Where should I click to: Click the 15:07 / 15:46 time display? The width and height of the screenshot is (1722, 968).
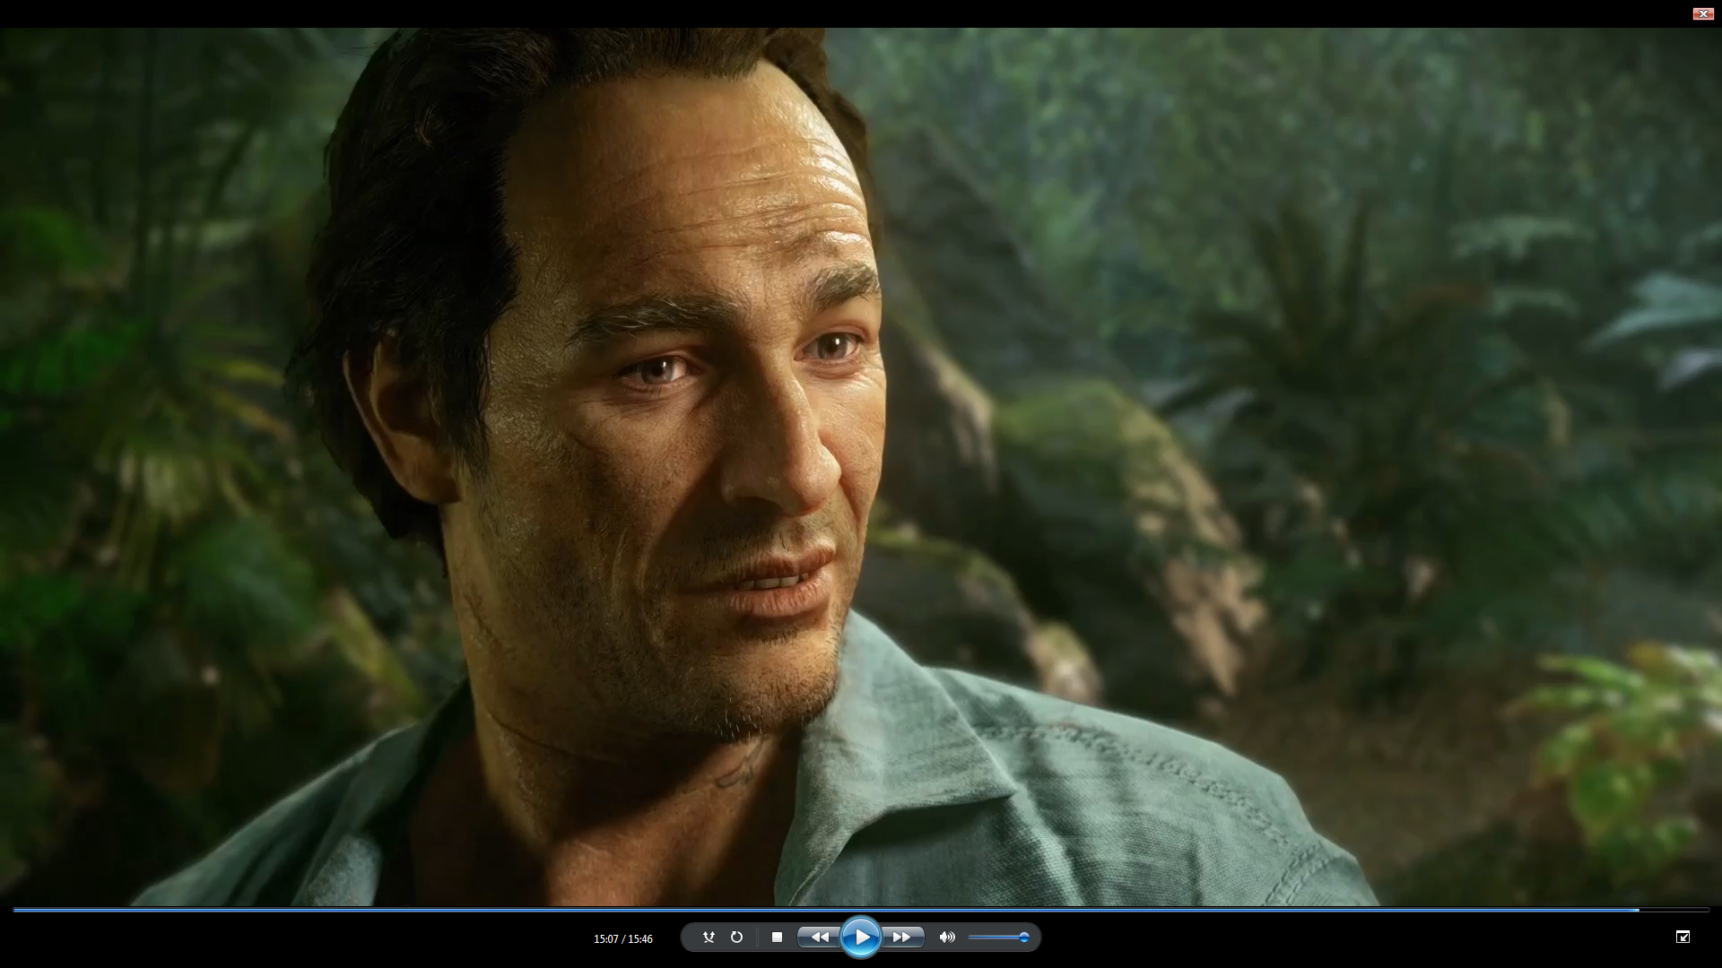tap(623, 939)
